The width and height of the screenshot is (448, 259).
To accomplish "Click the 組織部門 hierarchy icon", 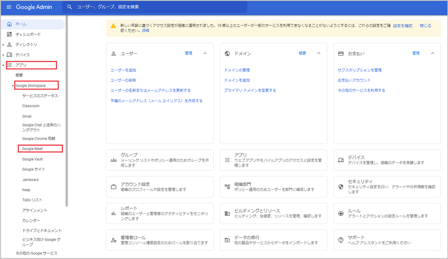I will coord(227,187).
